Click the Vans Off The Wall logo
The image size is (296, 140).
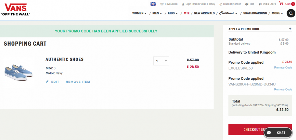15,10
